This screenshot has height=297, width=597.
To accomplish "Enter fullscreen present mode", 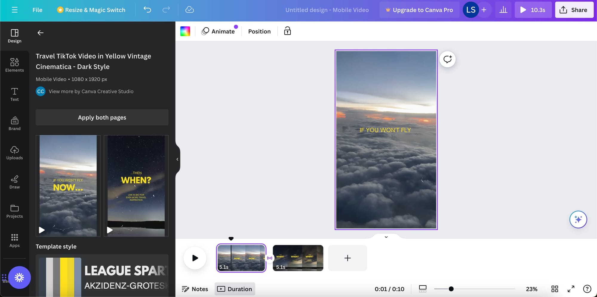I will (571, 289).
